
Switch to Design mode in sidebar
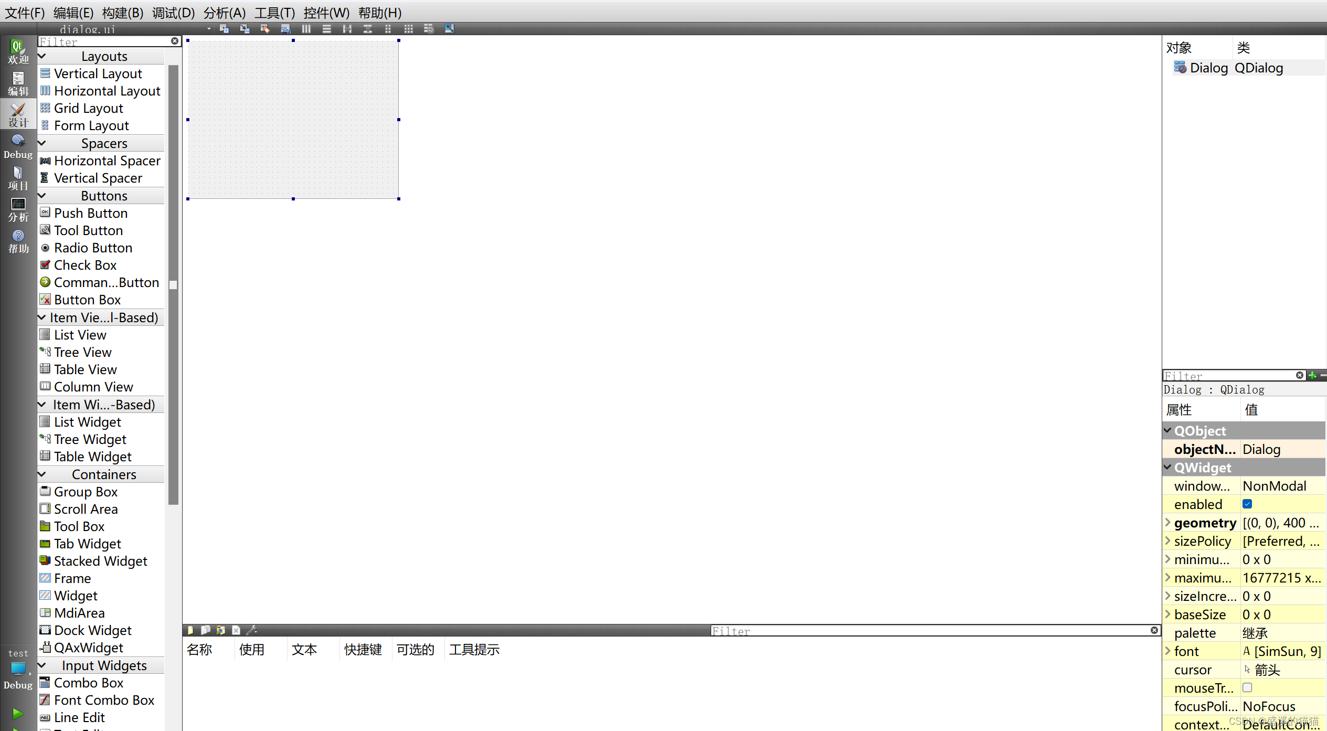pyautogui.click(x=18, y=115)
